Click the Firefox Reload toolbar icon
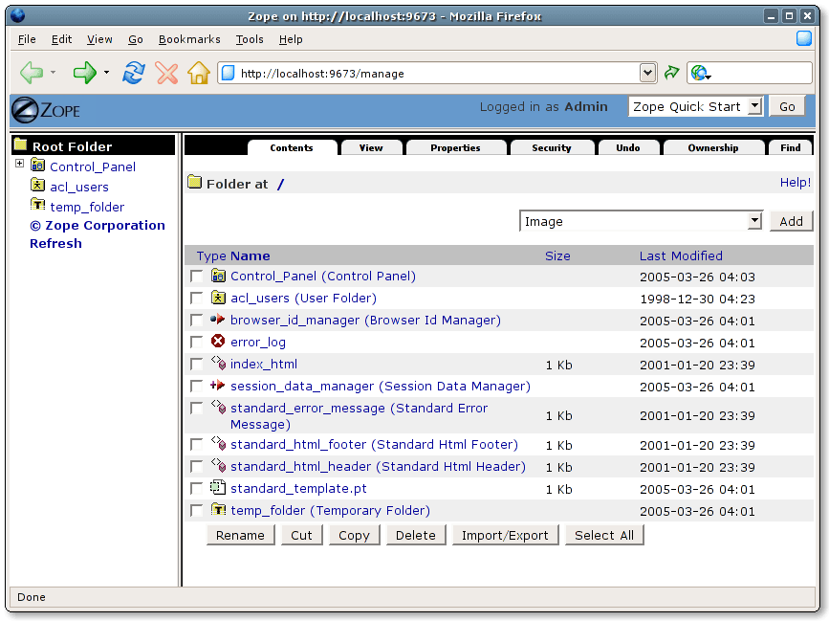Image resolution: width=829 pixels, height=621 pixels. [x=134, y=73]
